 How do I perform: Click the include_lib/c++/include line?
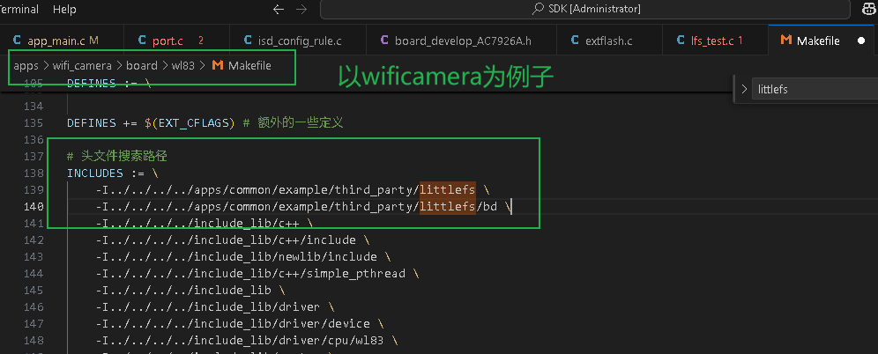[x=233, y=240]
